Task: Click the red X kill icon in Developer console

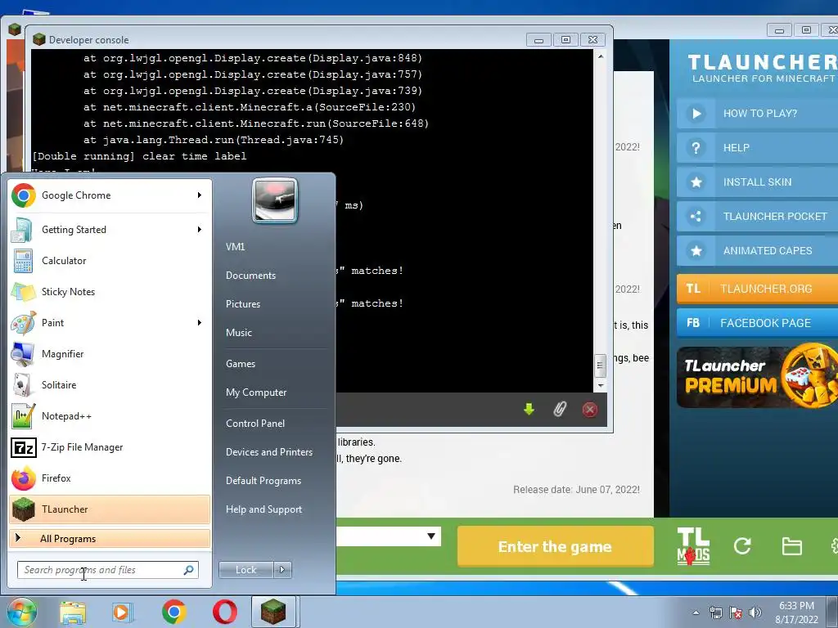Action: pyautogui.click(x=590, y=410)
